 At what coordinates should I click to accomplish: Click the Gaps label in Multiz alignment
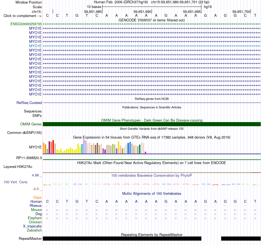(x=37, y=197)
